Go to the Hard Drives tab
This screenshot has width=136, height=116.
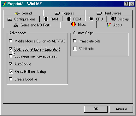(x=109, y=13)
